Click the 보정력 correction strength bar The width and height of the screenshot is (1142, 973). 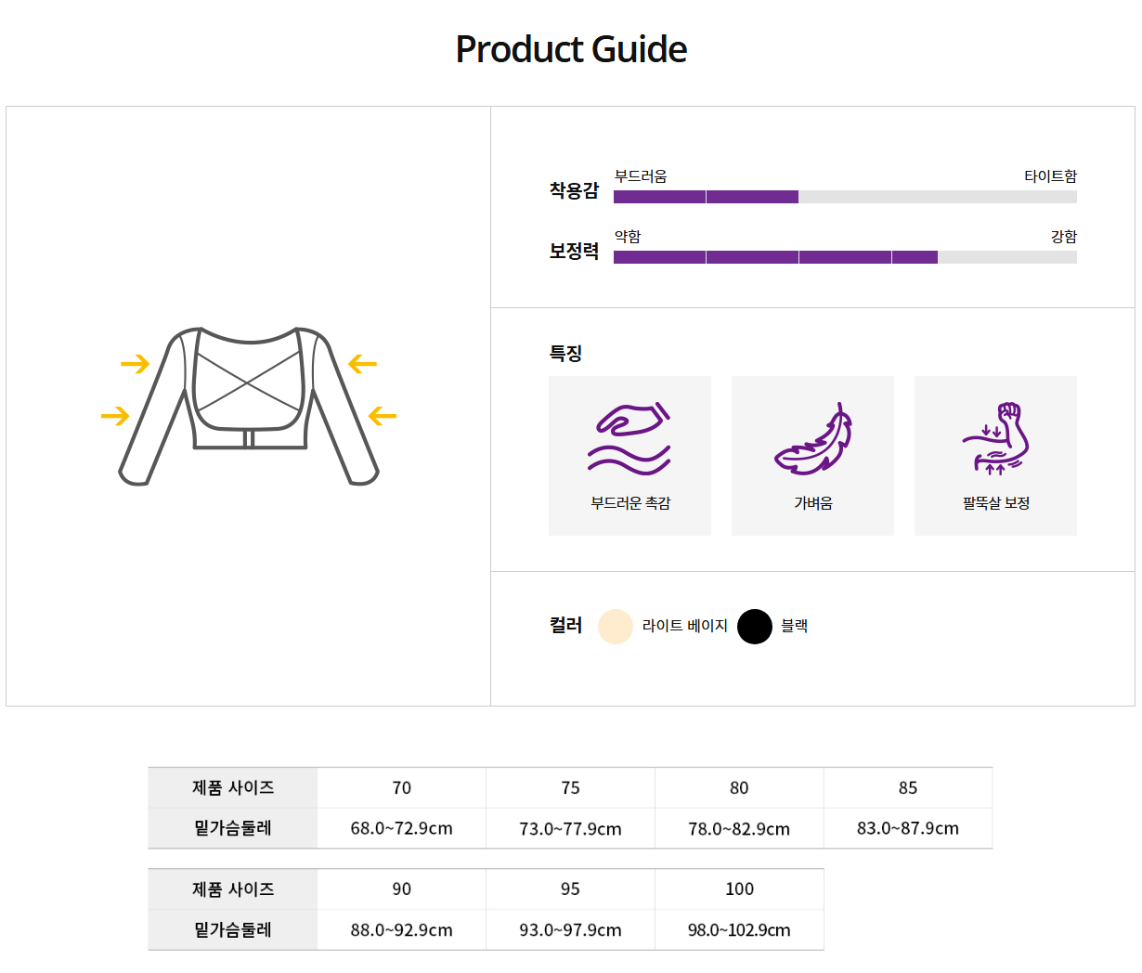pos(845,257)
